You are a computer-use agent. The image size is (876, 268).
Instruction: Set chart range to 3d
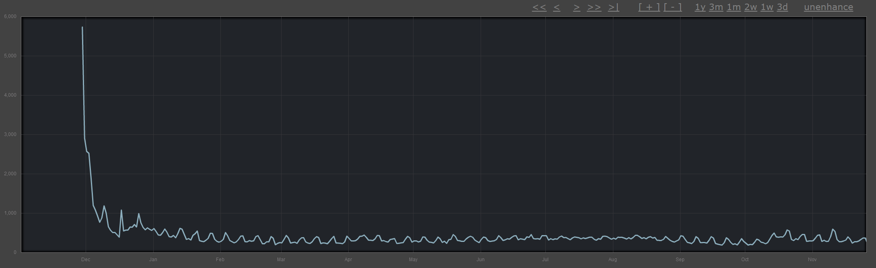[x=782, y=7]
